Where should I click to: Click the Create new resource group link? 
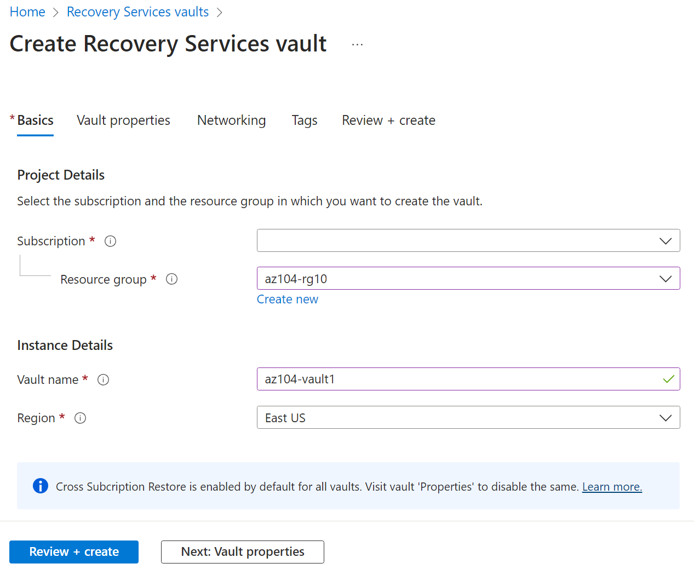(287, 299)
